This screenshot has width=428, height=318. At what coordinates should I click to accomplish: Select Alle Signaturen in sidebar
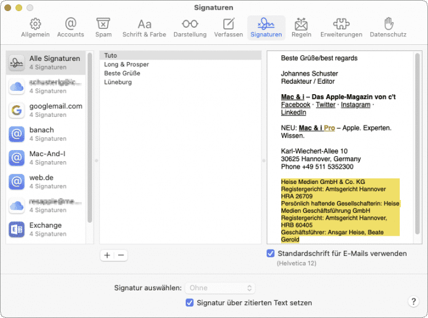46,63
